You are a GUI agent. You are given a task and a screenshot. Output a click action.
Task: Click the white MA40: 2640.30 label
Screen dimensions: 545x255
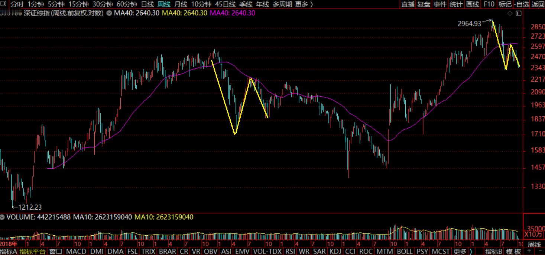click(x=137, y=13)
